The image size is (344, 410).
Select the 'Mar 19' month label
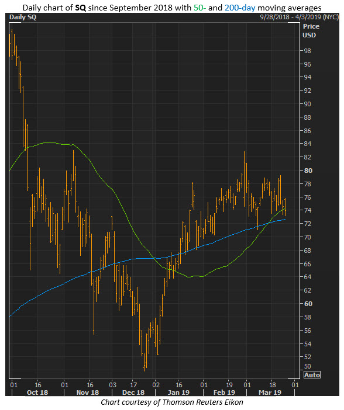pyautogui.click(x=270, y=392)
